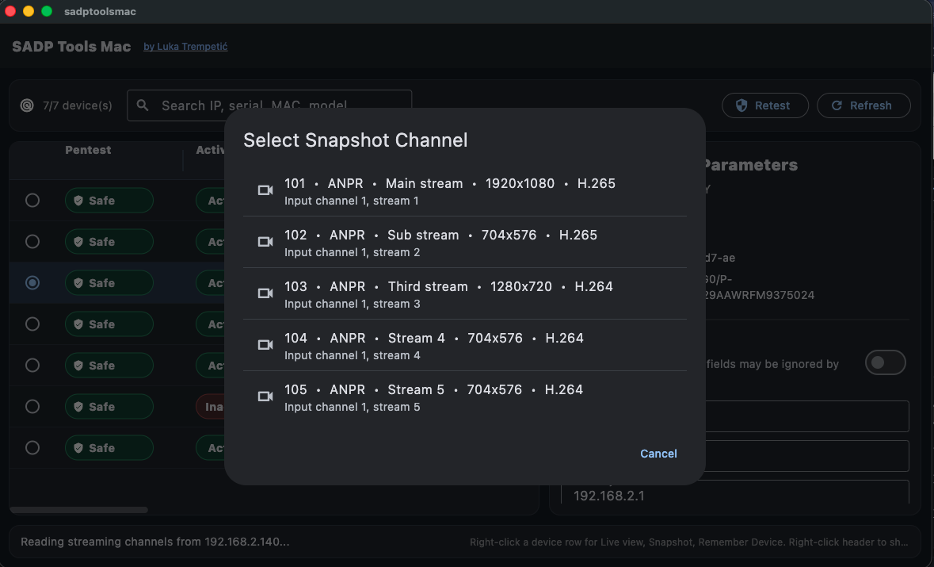Click 'Input channel 1, stream 1' subtitle
The image size is (934, 567).
coord(352,201)
